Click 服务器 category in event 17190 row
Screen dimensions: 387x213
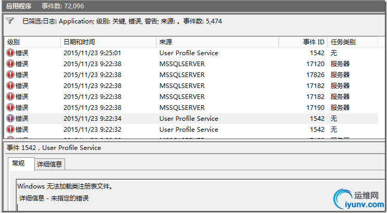(x=340, y=107)
